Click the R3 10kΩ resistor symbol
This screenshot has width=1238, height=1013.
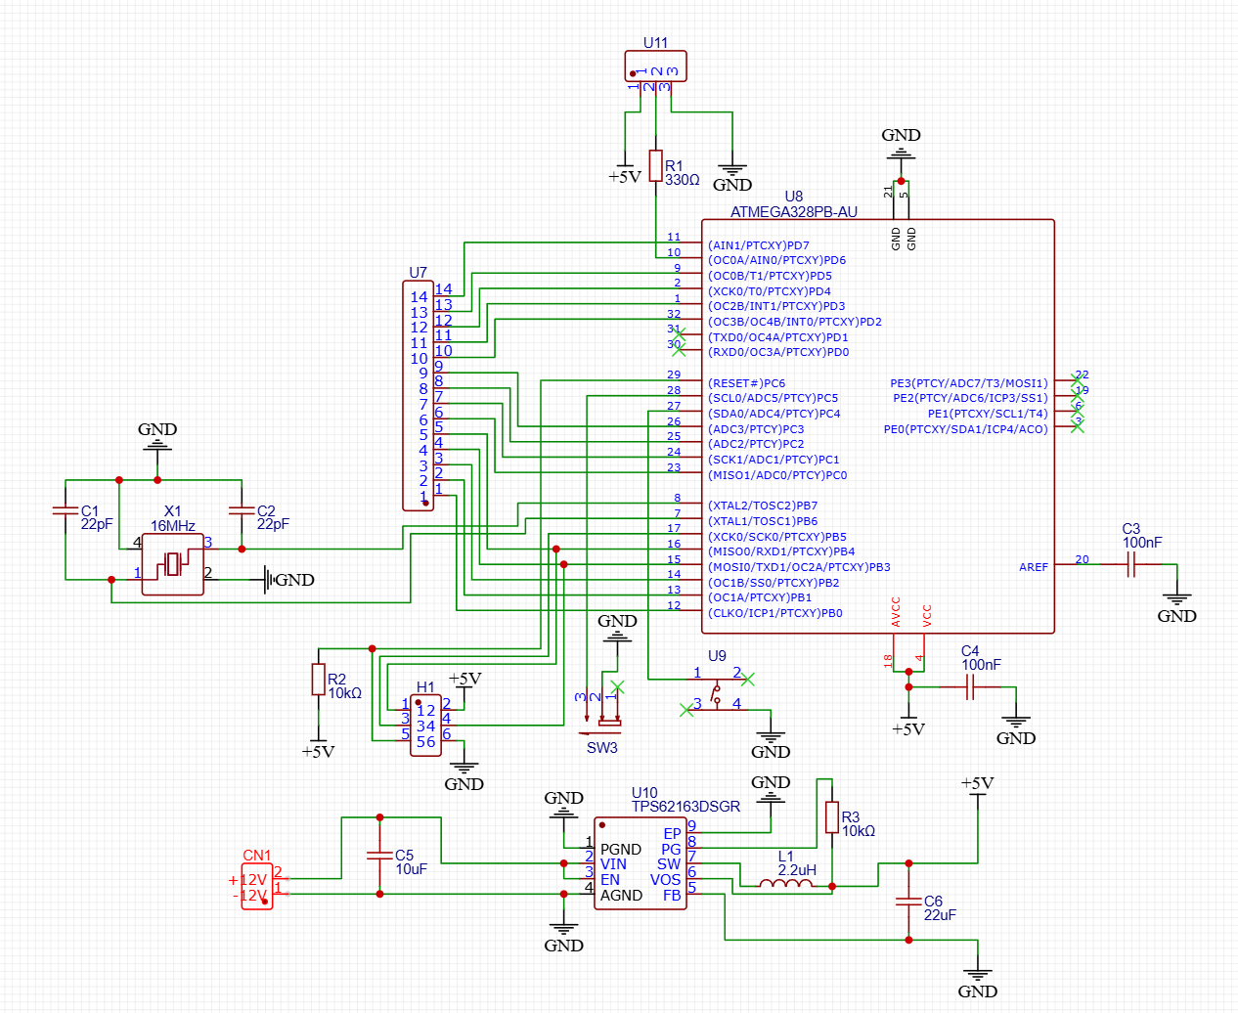pos(831,817)
